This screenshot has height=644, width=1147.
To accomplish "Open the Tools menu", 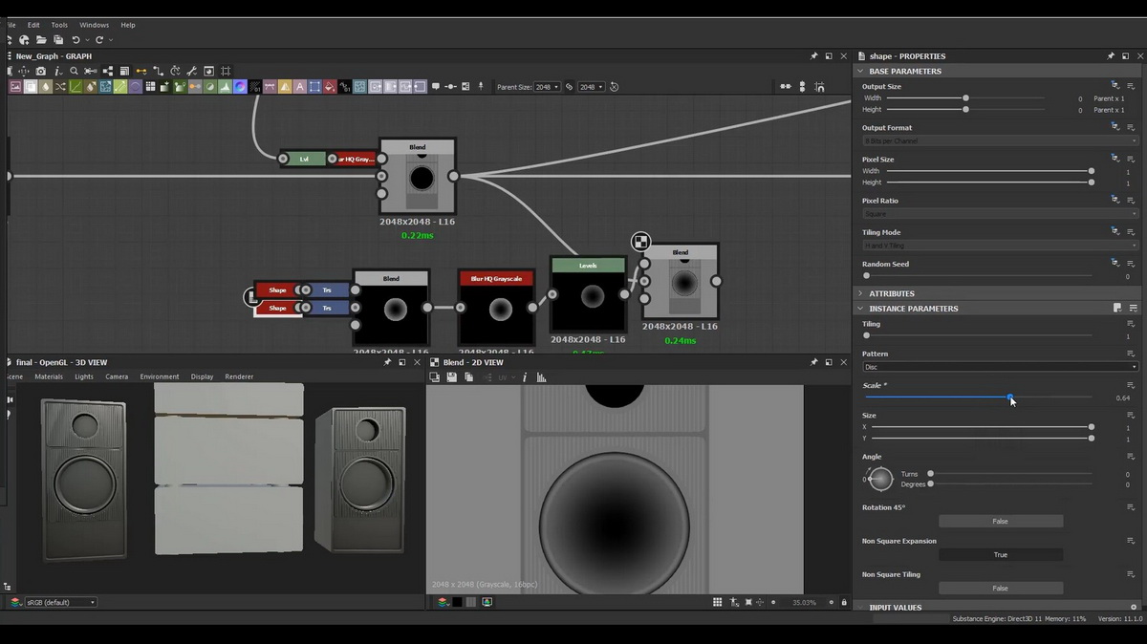I will tap(59, 25).
